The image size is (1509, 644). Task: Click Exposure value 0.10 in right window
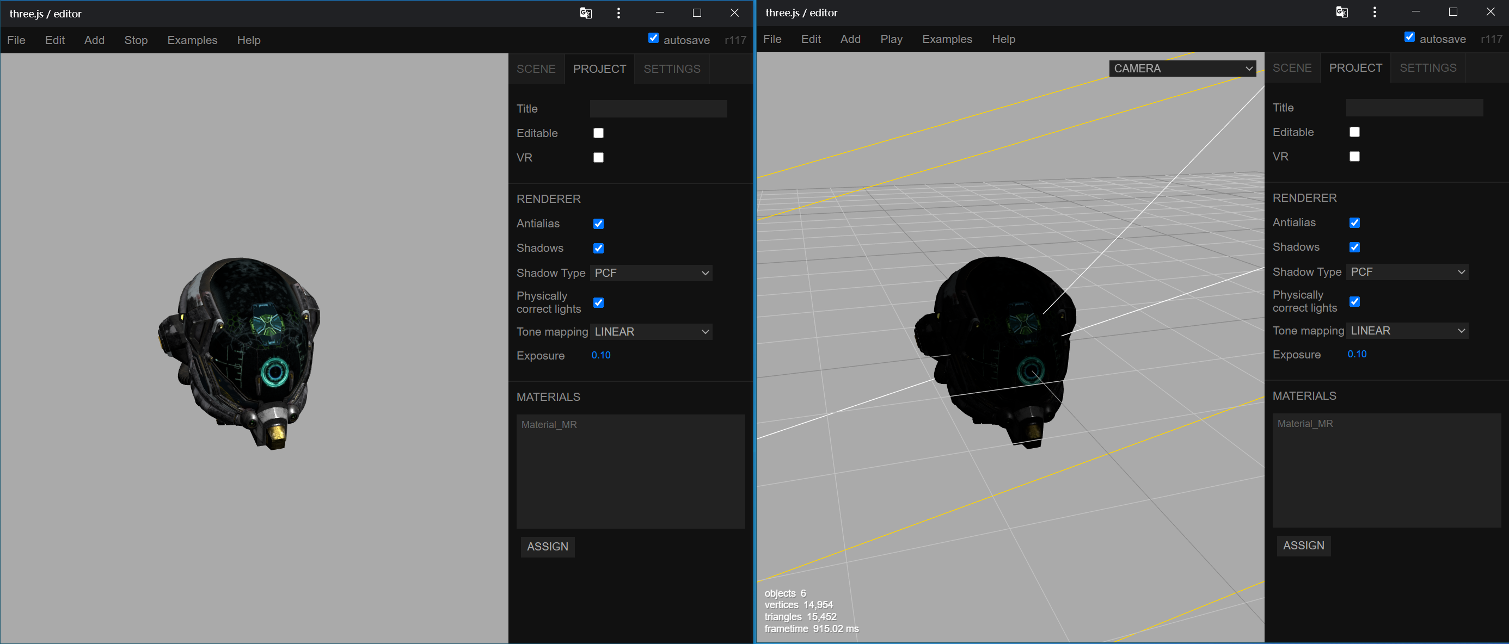pos(1357,354)
